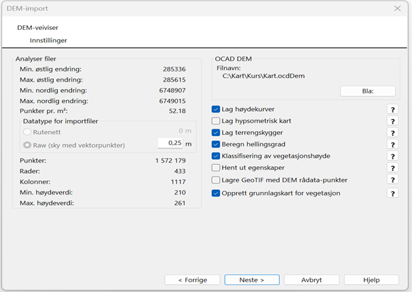Select the Rutenett radio button
This screenshot has height=292, width=412.
click(x=27, y=132)
